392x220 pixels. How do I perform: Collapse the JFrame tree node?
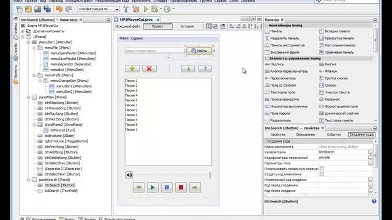pos(23,37)
